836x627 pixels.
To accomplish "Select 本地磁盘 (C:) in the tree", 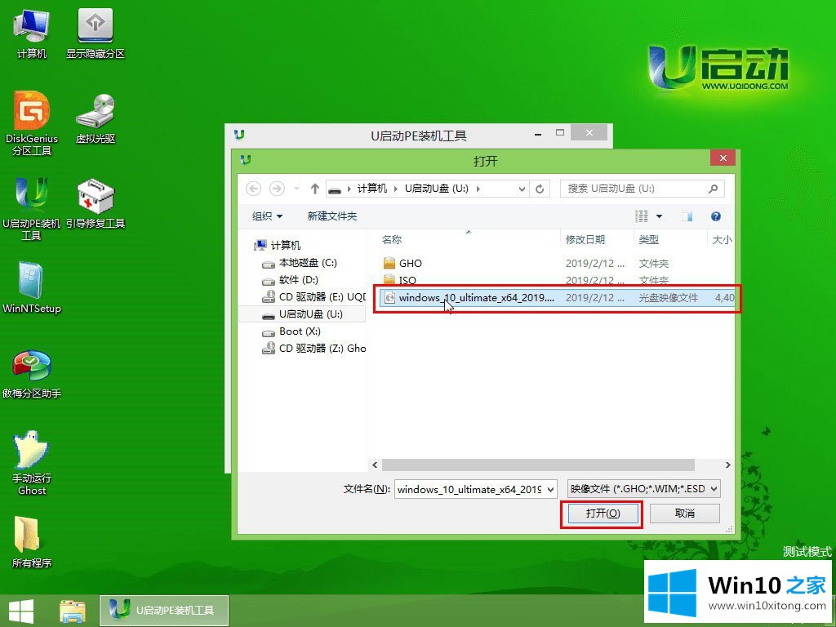I will coord(300,263).
